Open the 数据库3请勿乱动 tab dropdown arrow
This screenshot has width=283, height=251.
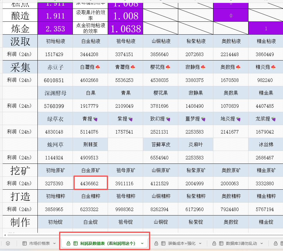261,243
